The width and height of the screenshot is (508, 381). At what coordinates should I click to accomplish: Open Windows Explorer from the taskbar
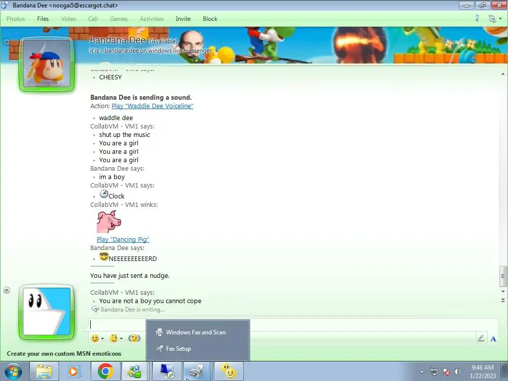44,371
